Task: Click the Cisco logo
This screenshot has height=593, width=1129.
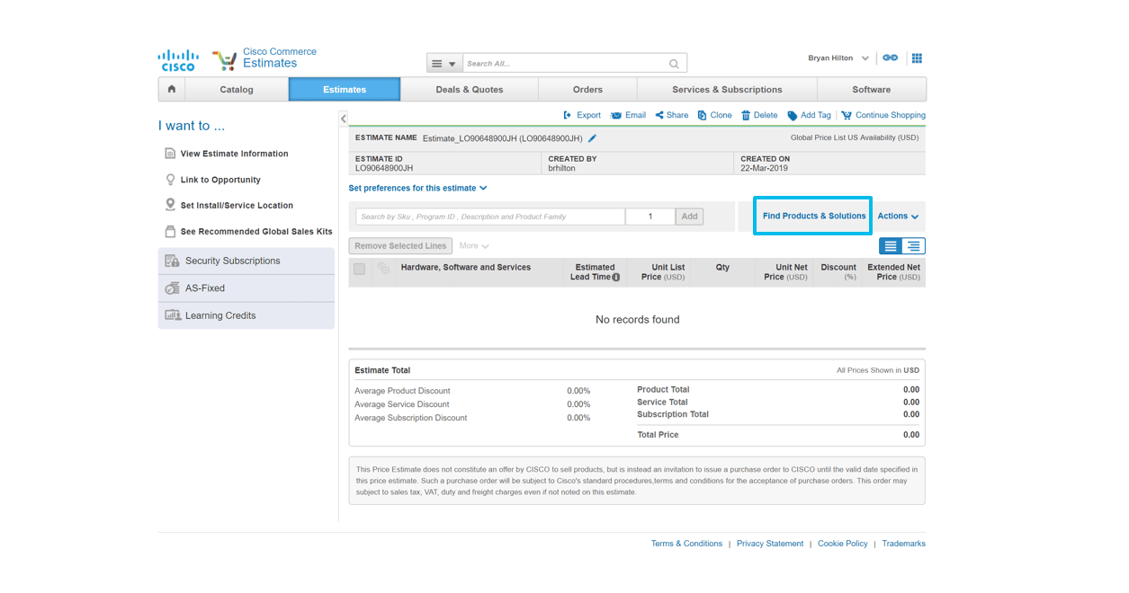Action: coord(178,60)
